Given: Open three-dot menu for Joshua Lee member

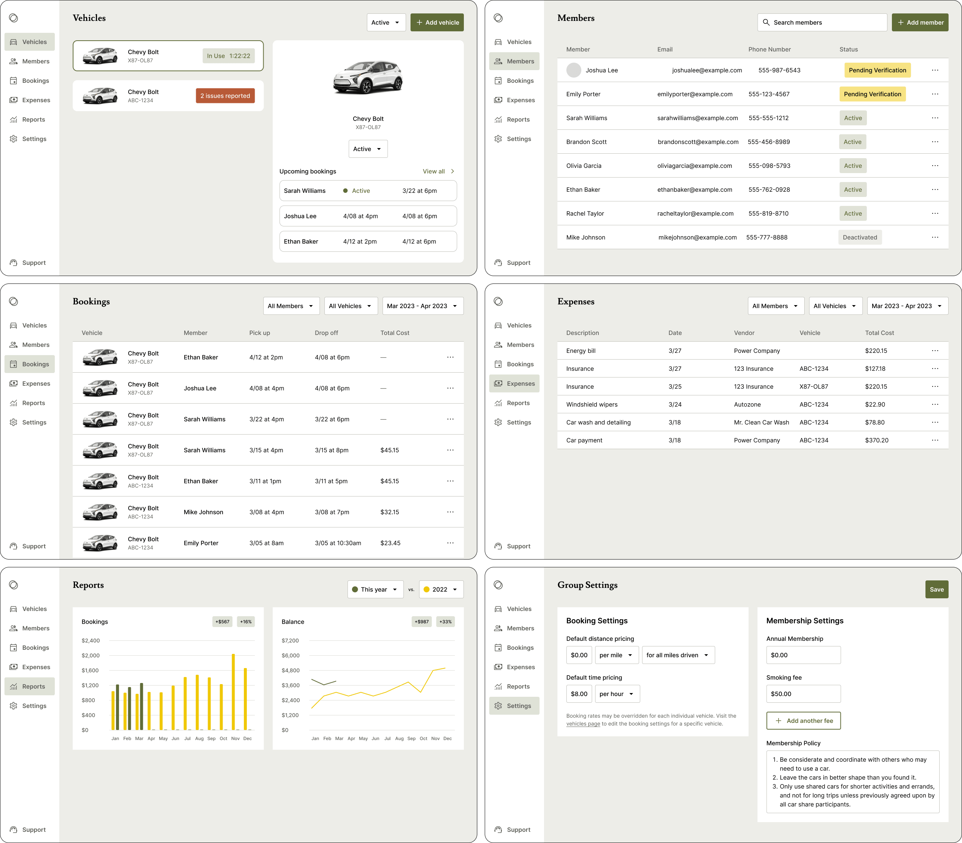Looking at the screenshot, I should click(x=935, y=70).
